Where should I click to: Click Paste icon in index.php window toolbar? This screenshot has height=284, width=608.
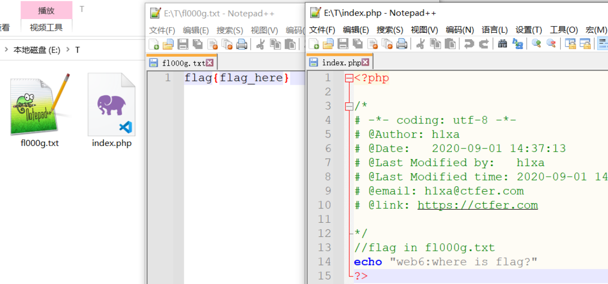pyautogui.click(x=450, y=44)
